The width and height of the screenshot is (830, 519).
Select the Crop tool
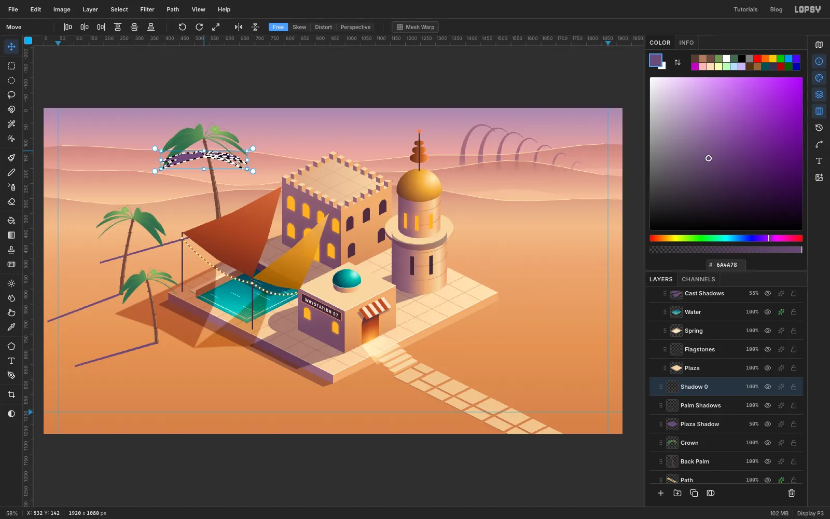click(x=11, y=394)
